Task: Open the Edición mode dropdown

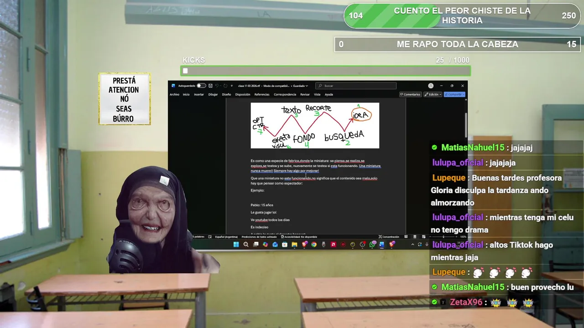Action: pos(433,94)
